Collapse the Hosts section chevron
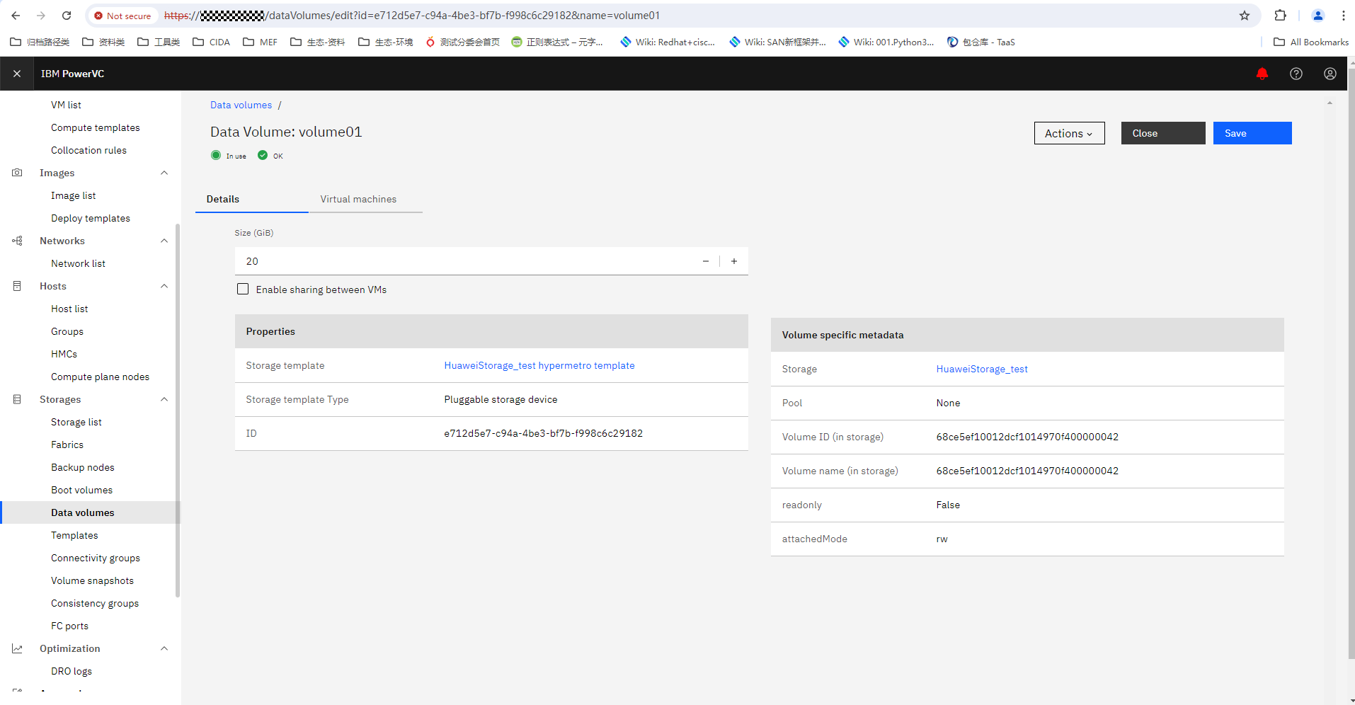 [164, 286]
